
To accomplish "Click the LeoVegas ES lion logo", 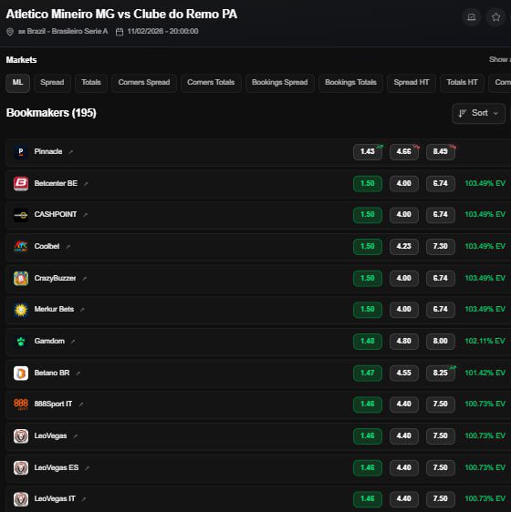I will pos(21,468).
